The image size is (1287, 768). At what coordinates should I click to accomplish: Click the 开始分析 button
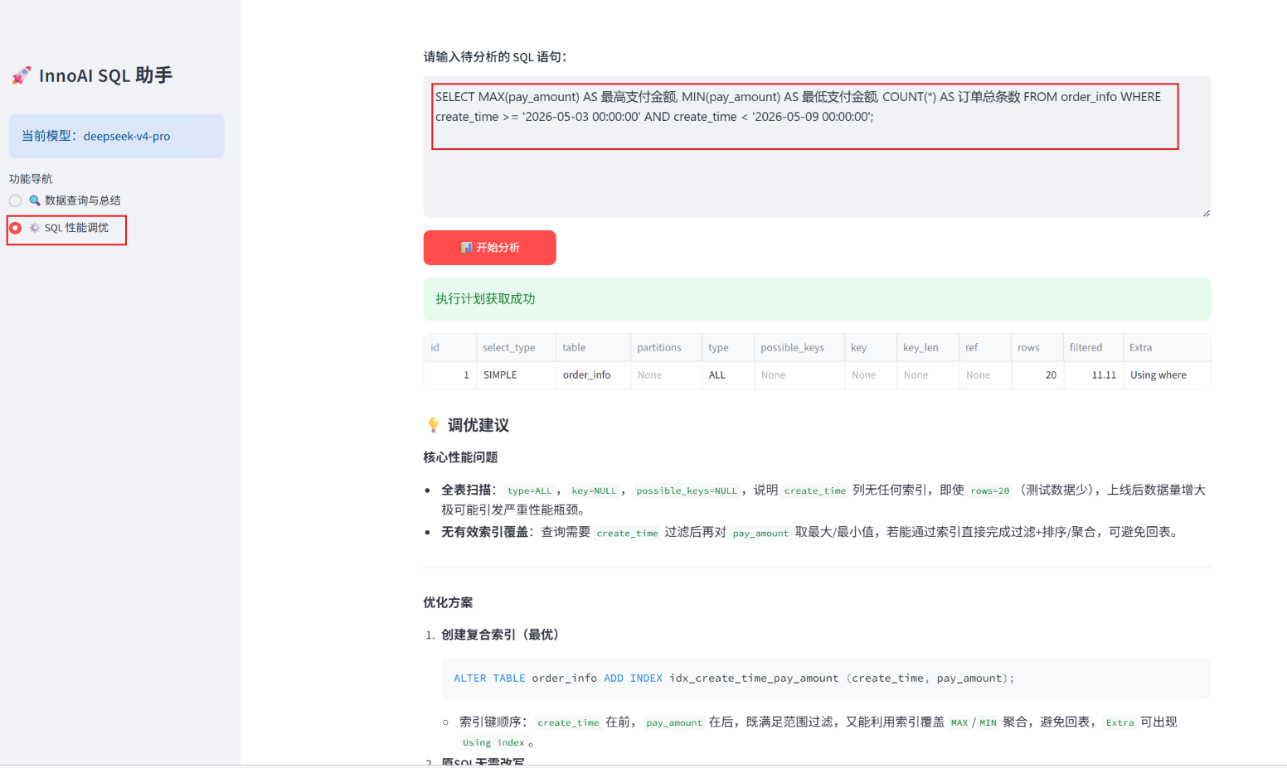(x=489, y=248)
